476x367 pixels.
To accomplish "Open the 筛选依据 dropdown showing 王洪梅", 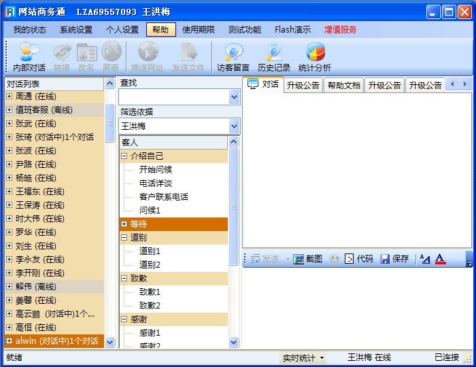I will click(x=234, y=126).
